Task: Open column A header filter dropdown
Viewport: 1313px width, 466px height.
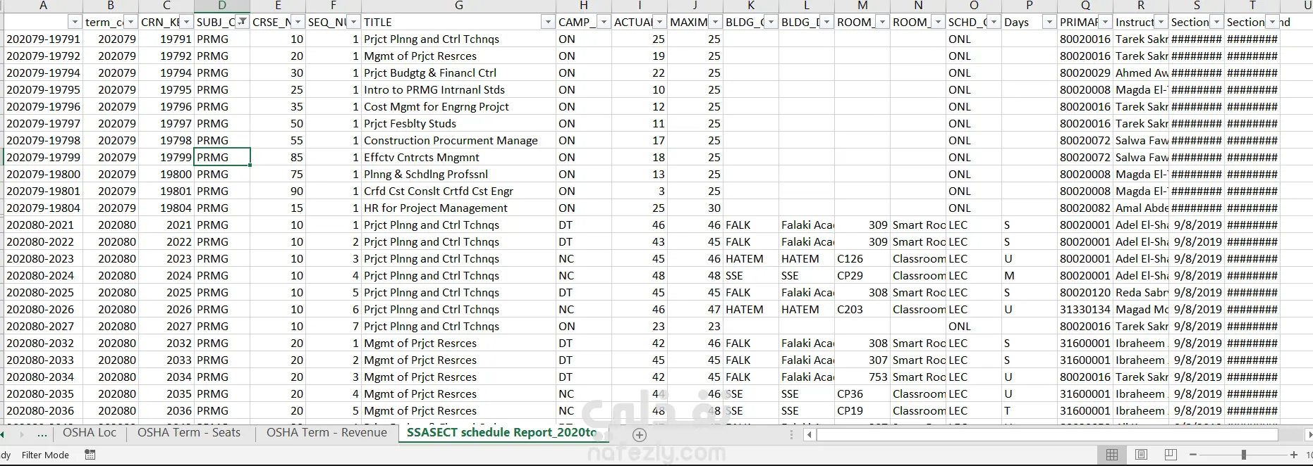Action: (75, 22)
